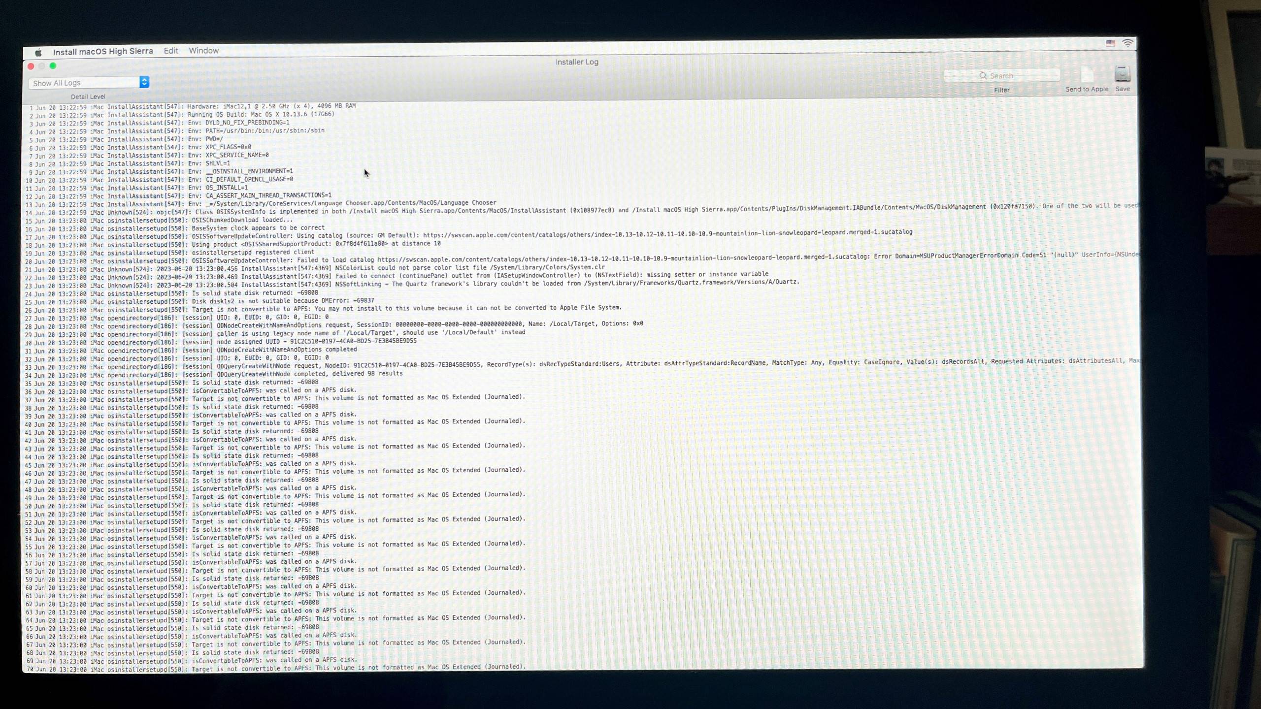Select the NSSoftLinking Quartz framework line
1261x709 pixels.
pyautogui.click(x=412, y=284)
